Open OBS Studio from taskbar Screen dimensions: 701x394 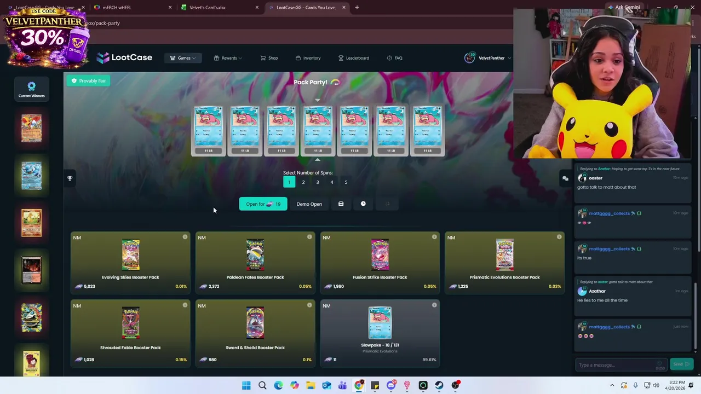pos(455,385)
